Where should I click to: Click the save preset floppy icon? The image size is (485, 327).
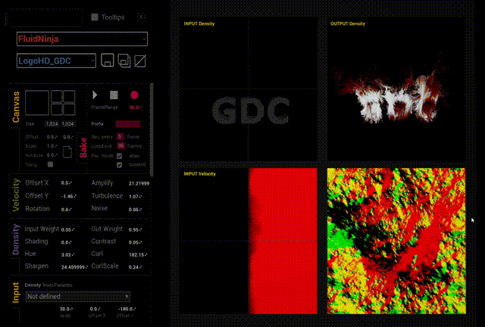click(x=108, y=61)
